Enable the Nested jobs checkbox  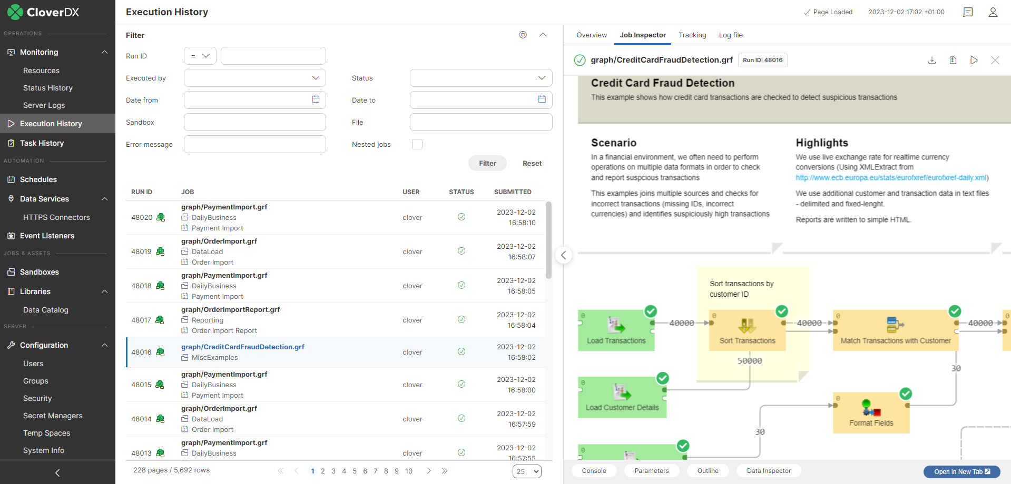click(x=417, y=144)
